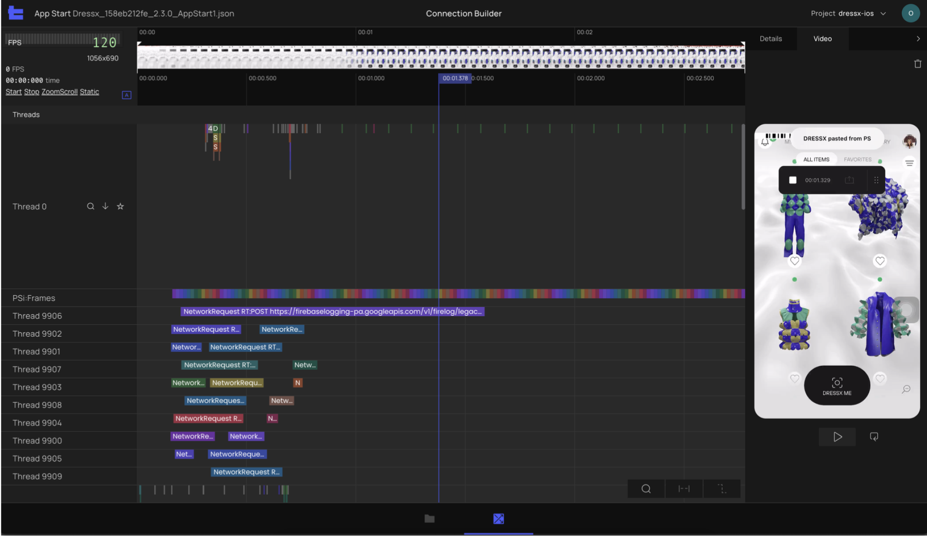Click the 00:02.000 ruler mark
The width and height of the screenshot is (927, 536).
pos(591,78)
